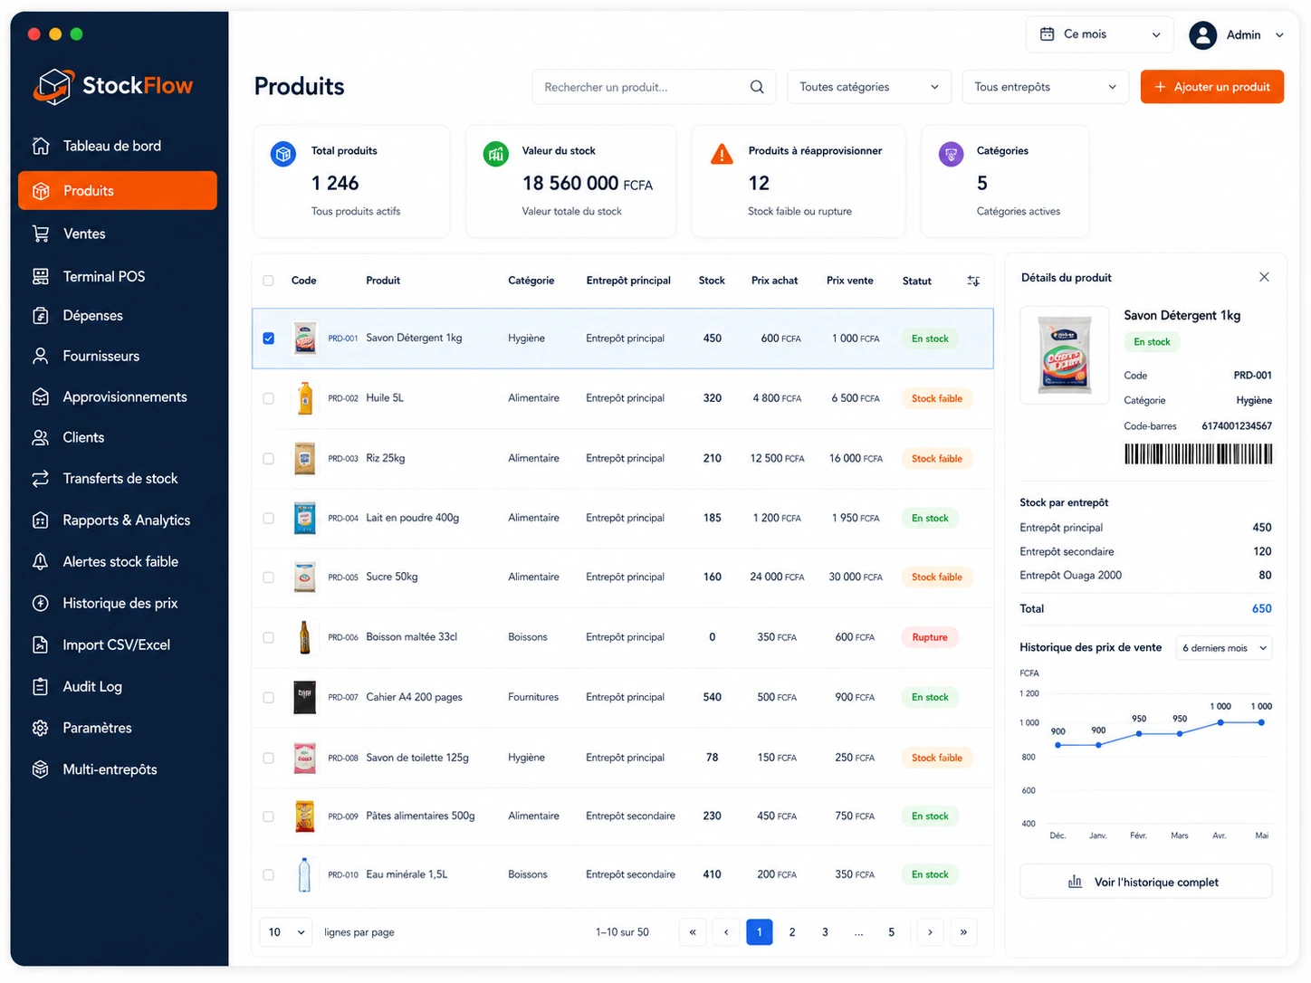The width and height of the screenshot is (1311, 983).
Task: Click the Clients people icon
Action: (x=41, y=437)
